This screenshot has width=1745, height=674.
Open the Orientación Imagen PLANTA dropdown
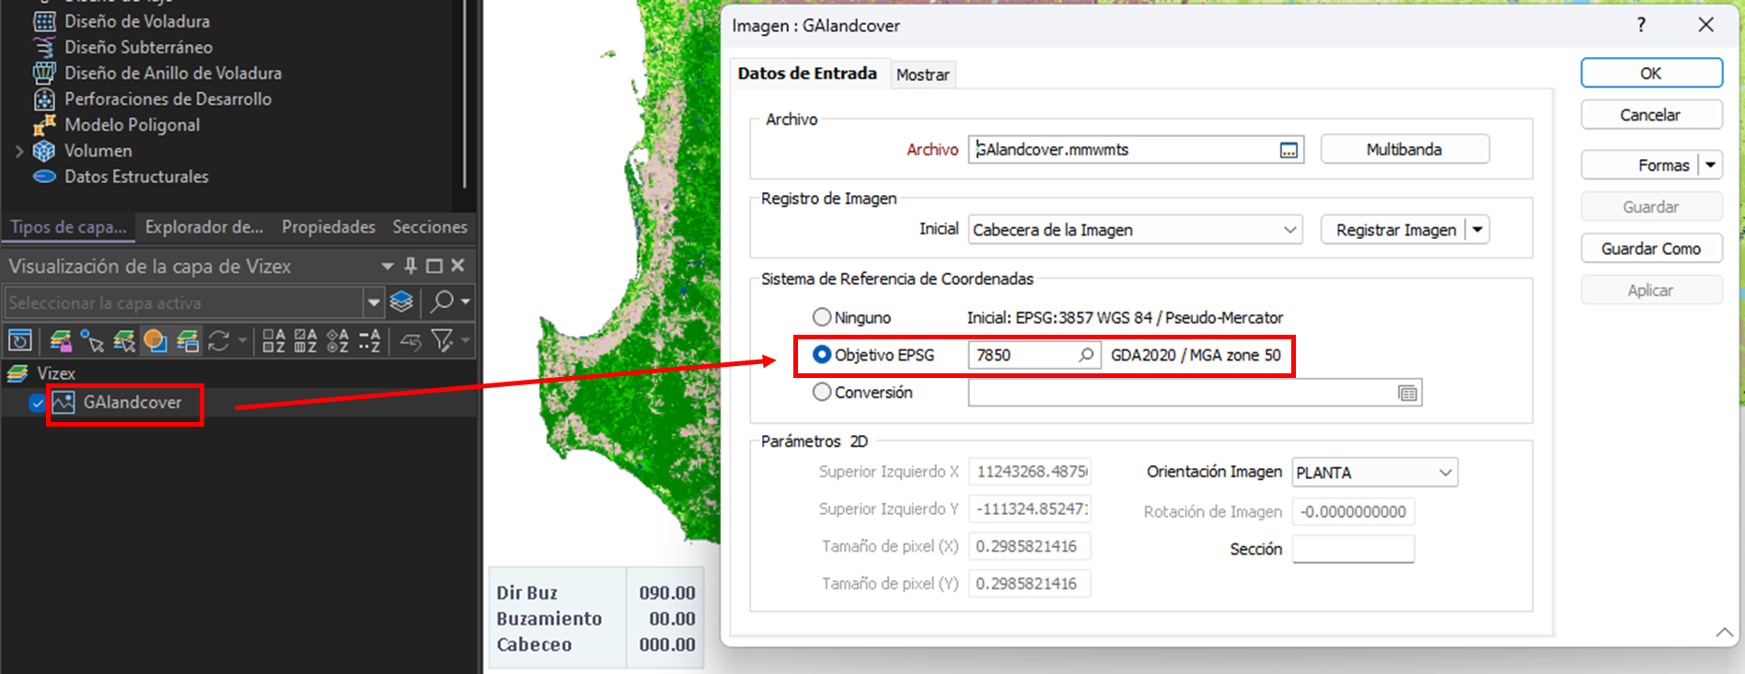[x=1445, y=473]
